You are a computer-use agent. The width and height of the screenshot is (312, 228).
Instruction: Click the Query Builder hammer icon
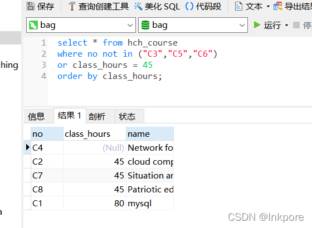pyautogui.click(x=72, y=6)
